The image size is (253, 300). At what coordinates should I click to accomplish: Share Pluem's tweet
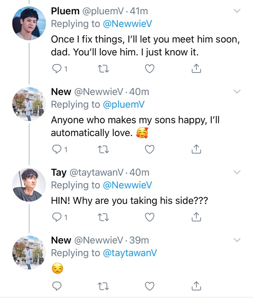tap(196, 69)
